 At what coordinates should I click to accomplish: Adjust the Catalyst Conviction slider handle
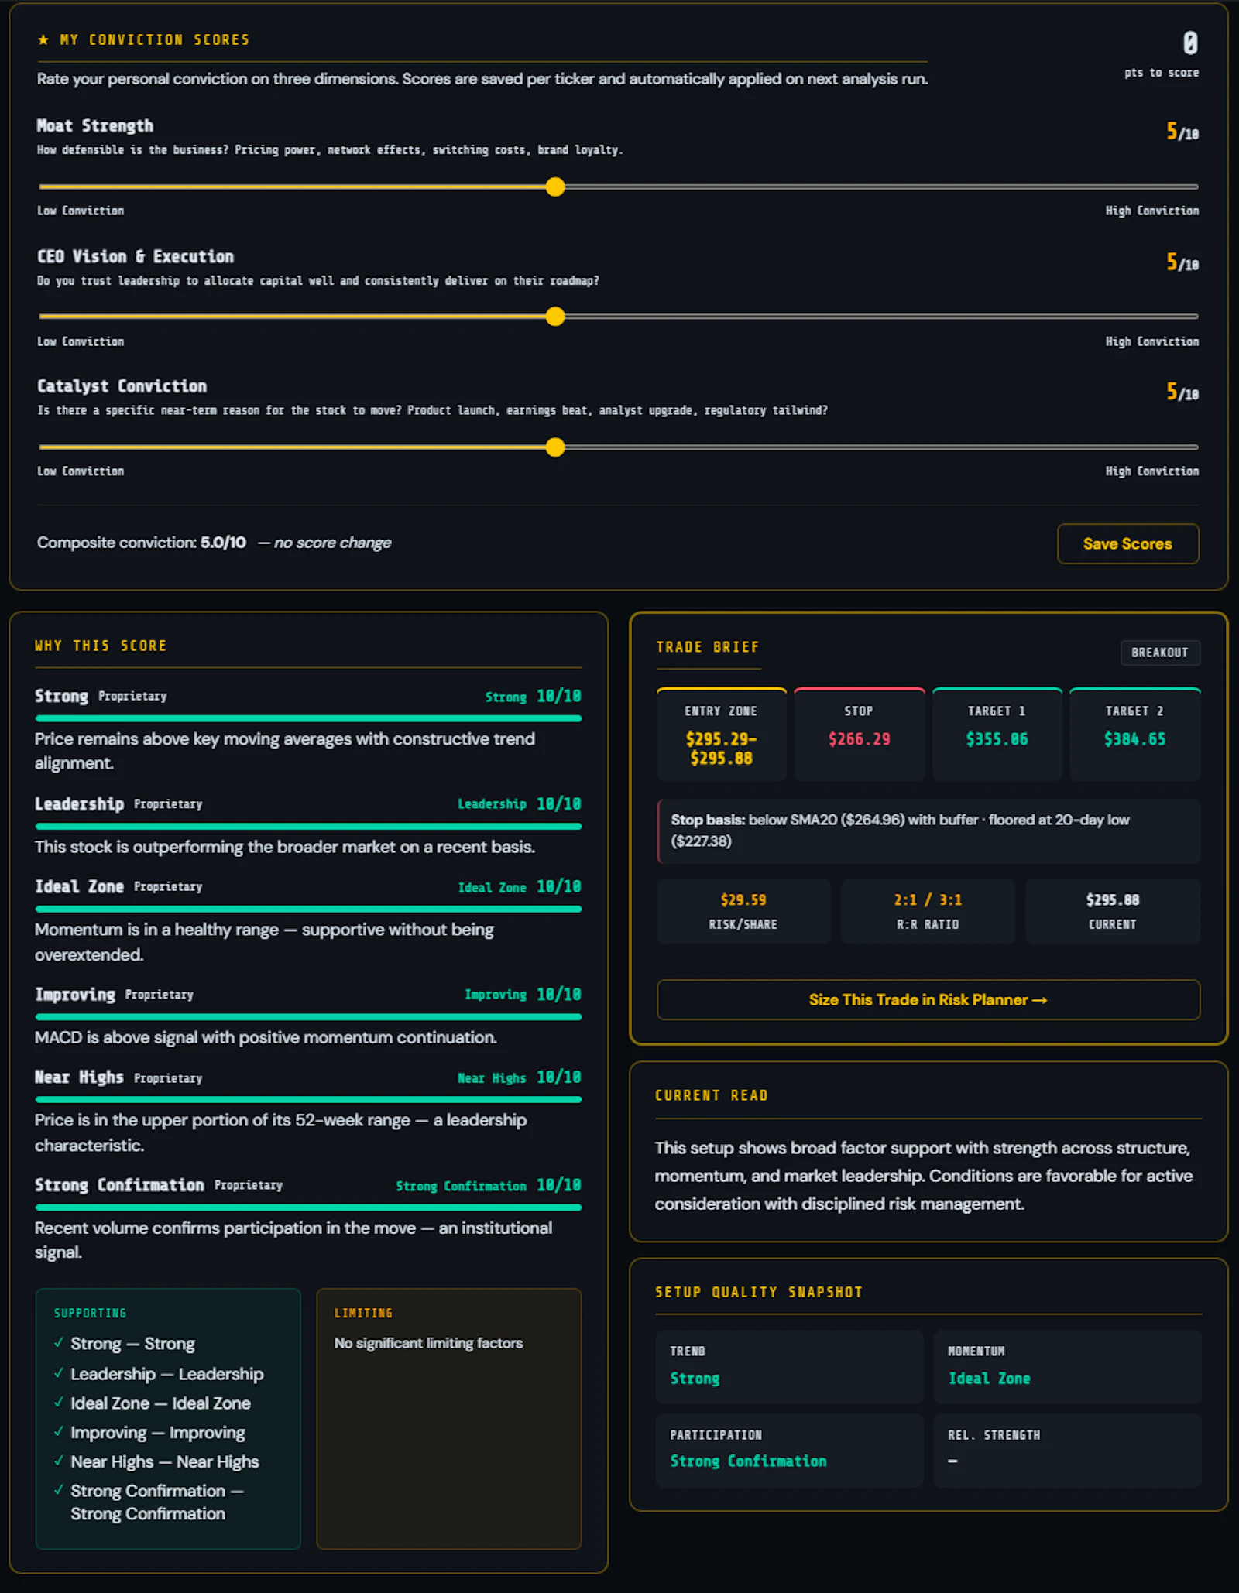555,447
